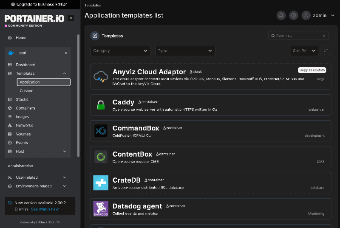Close the local environment with the X

[66, 53]
